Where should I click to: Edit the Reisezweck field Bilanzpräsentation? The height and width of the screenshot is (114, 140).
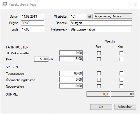point(101,29)
